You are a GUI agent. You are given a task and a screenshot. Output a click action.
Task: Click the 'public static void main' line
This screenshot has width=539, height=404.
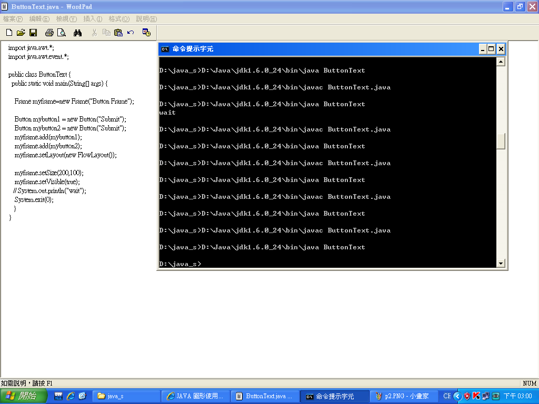[59, 84]
